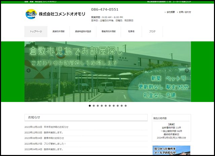The image size is (215, 156).
Task: Open the 賃貸物件情報 menu item
Action: tap(58, 32)
